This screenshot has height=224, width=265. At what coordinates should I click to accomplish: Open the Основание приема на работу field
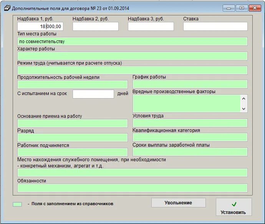click(x=73, y=124)
